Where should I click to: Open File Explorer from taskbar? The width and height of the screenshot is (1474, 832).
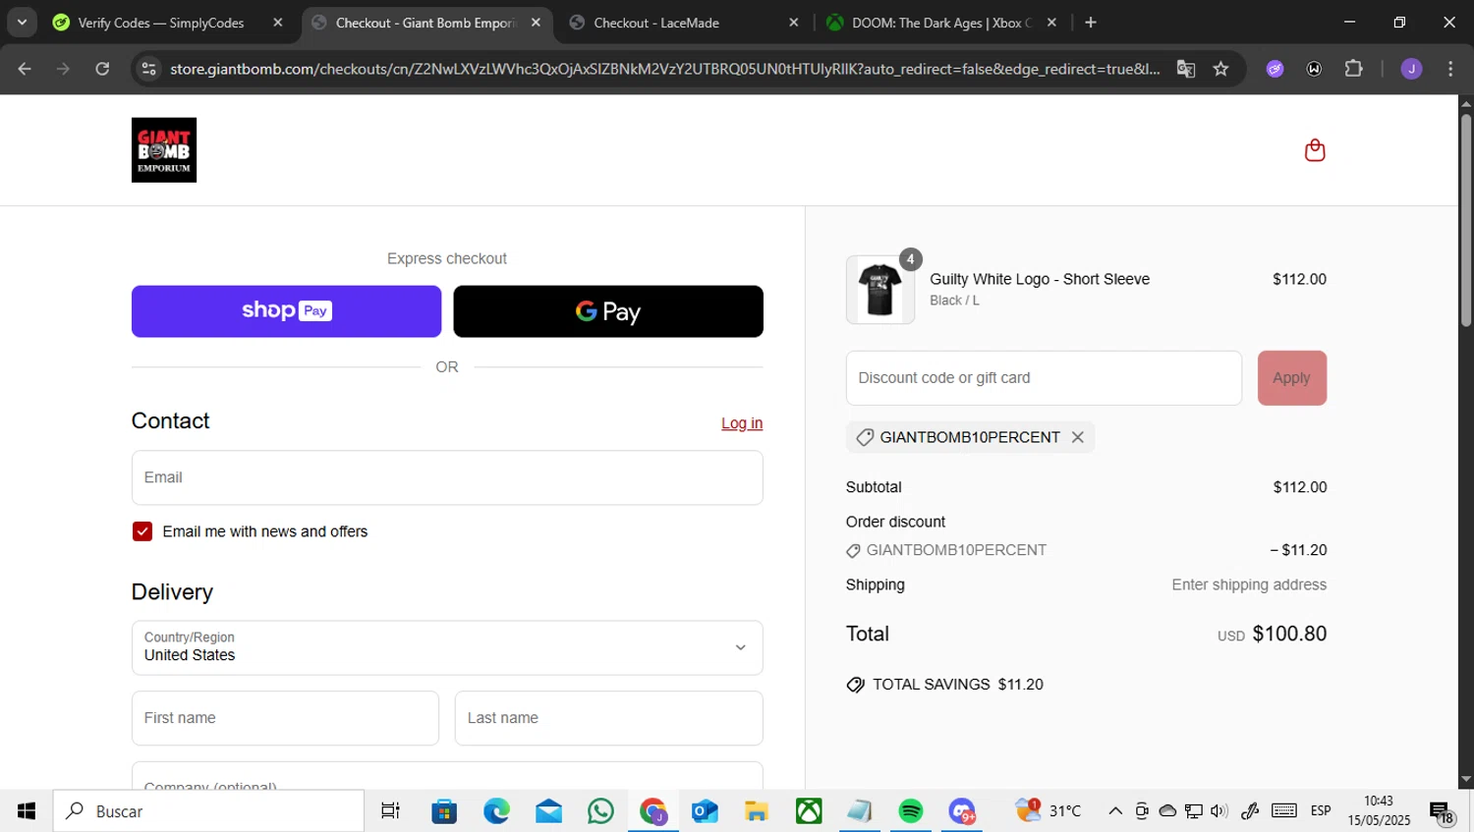pyautogui.click(x=756, y=811)
